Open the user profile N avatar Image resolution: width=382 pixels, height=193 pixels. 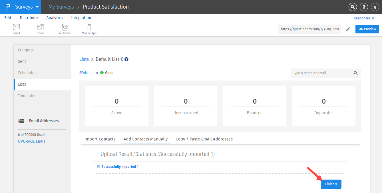[x=375, y=7]
